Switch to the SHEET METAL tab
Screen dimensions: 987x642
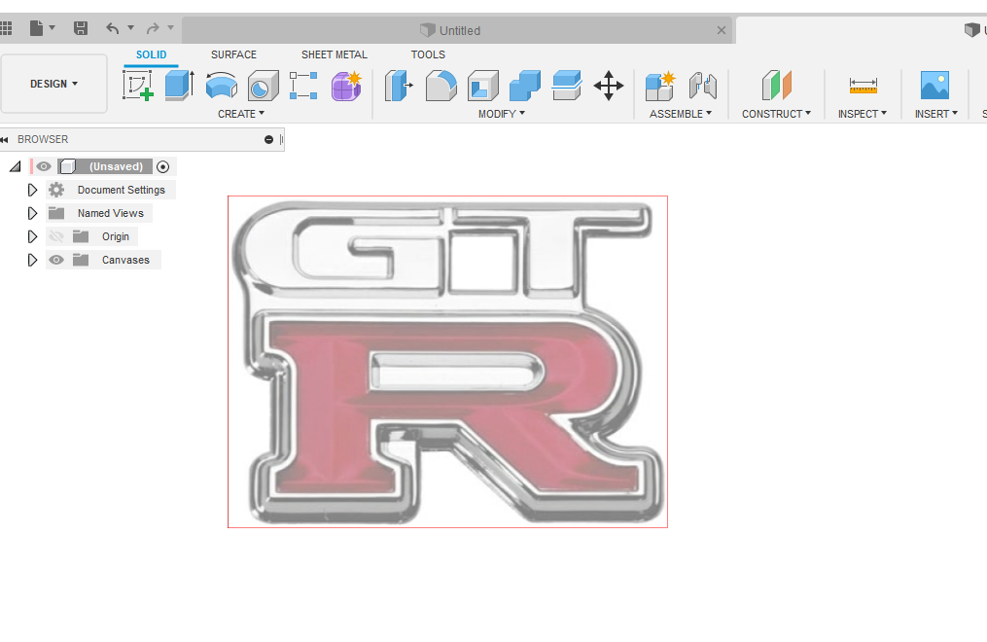pyautogui.click(x=334, y=54)
